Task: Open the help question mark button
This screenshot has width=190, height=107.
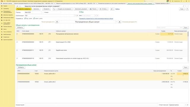Action: point(187,9)
